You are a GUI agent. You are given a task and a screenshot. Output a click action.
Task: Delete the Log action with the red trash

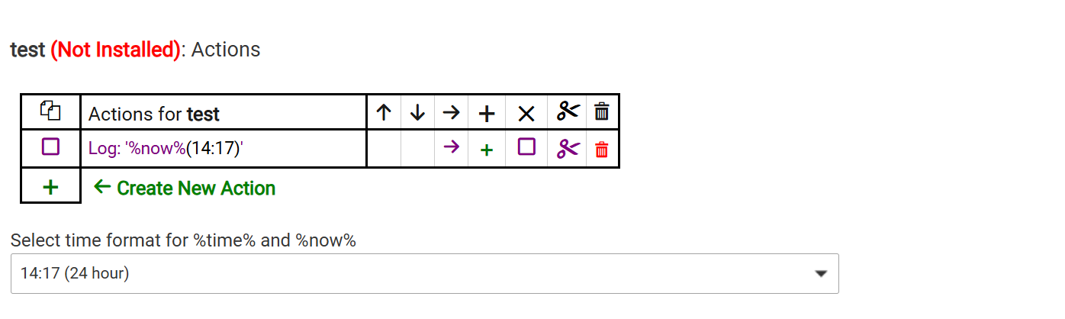tap(602, 149)
